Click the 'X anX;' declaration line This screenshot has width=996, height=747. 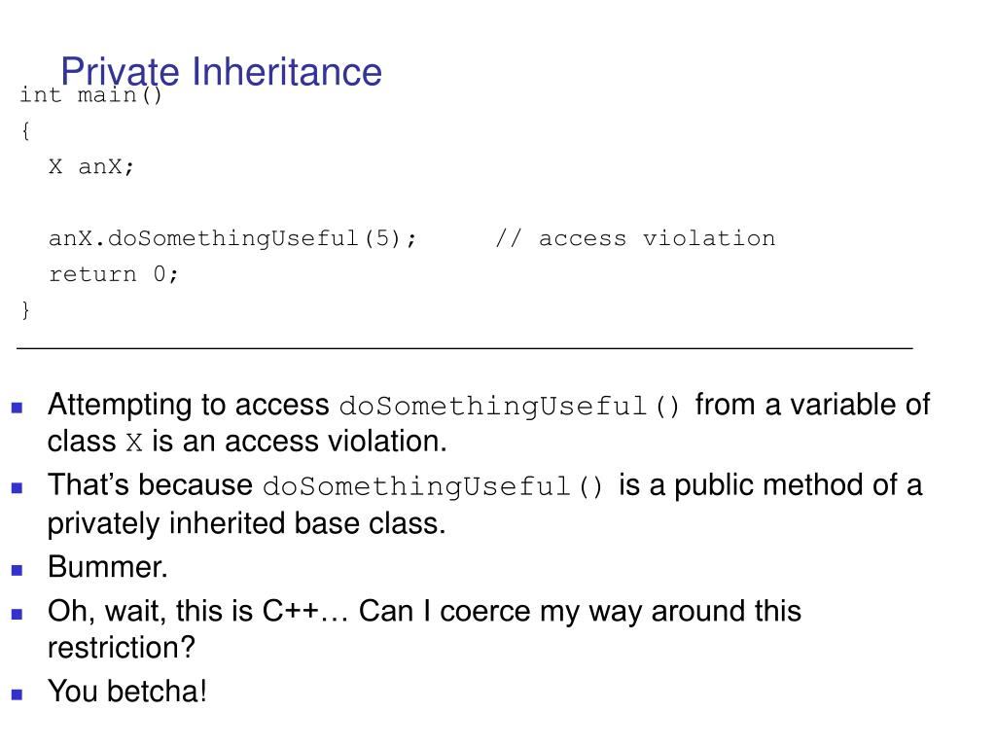(90, 166)
